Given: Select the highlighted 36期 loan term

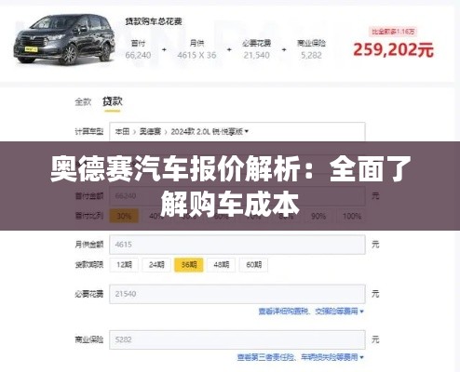Looking at the screenshot, I should (189, 265).
